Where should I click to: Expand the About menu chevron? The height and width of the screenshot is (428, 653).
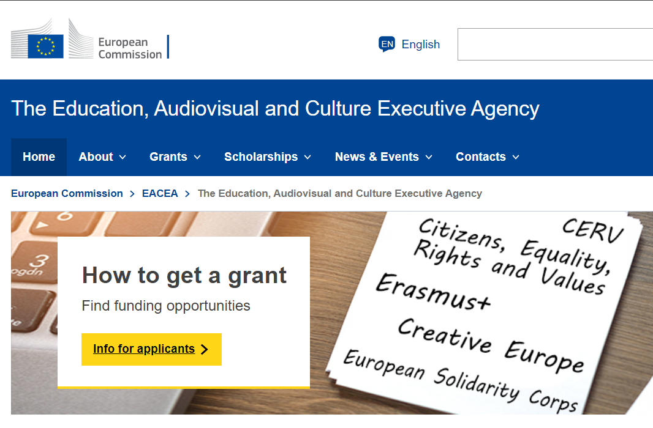pos(123,157)
